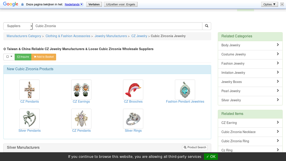Open the CZ Earrings product image
Image resolution: width=286 pixels, height=161 pixels.
pos(81,89)
